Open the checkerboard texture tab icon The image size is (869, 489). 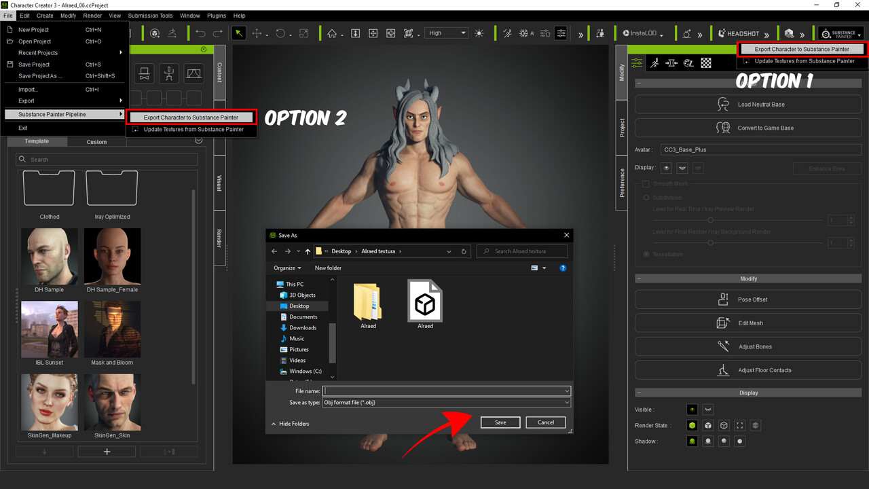click(x=706, y=62)
